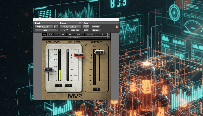This screenshot has height=116, width=203.
Task: Open the plug-in settings select icon
Action: tap(67, 30)
